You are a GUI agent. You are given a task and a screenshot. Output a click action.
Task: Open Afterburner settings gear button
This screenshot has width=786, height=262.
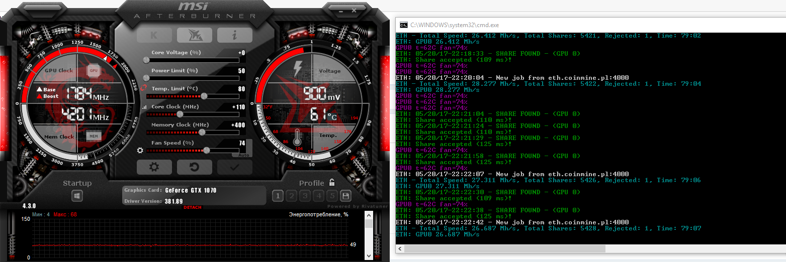[154, 167]
